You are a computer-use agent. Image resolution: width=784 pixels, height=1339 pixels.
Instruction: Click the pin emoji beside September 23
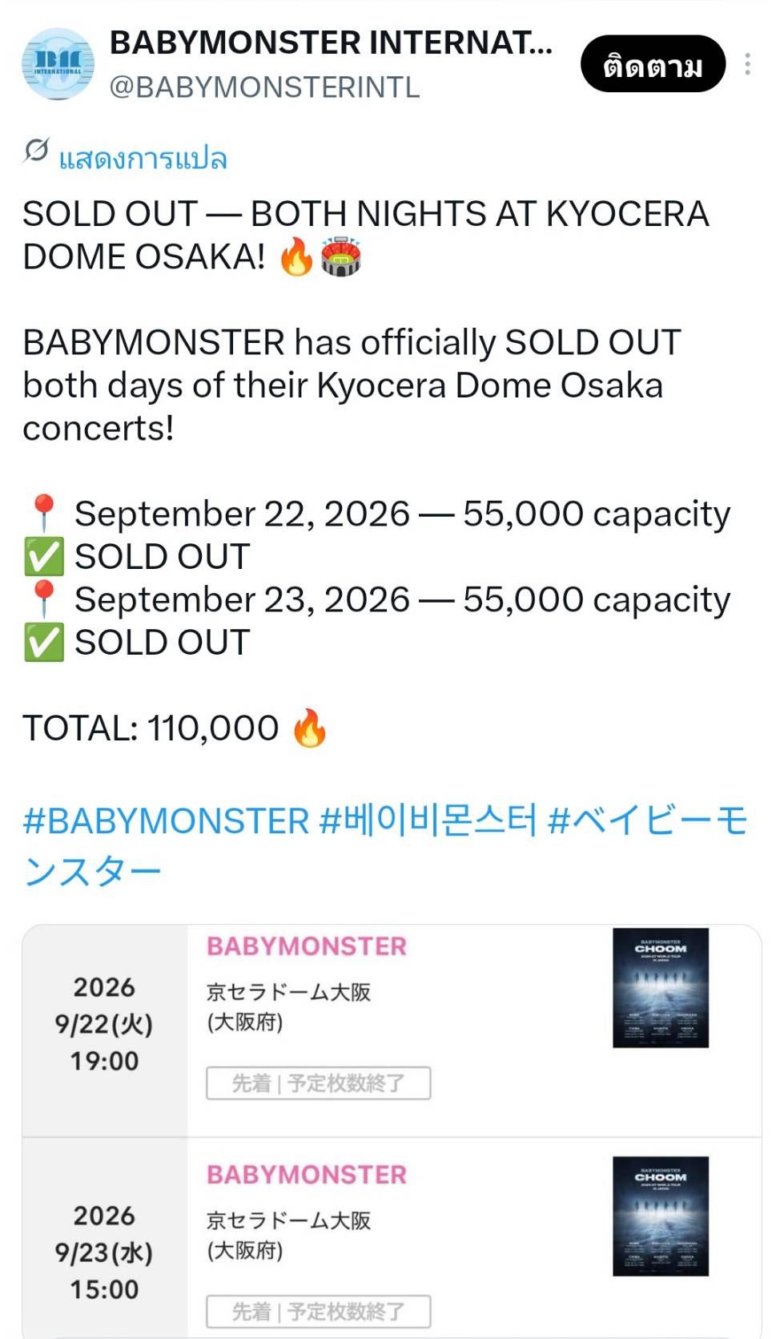(43, 599)
